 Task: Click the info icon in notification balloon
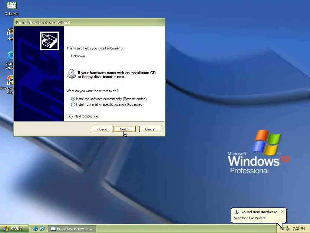[237, 212]
